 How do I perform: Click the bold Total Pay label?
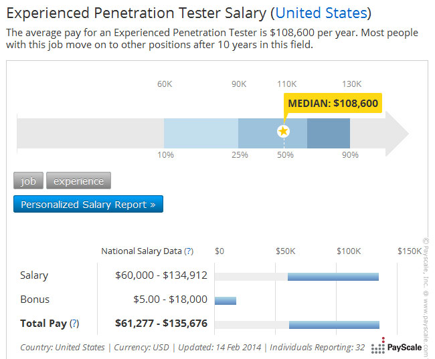point(43,324)
